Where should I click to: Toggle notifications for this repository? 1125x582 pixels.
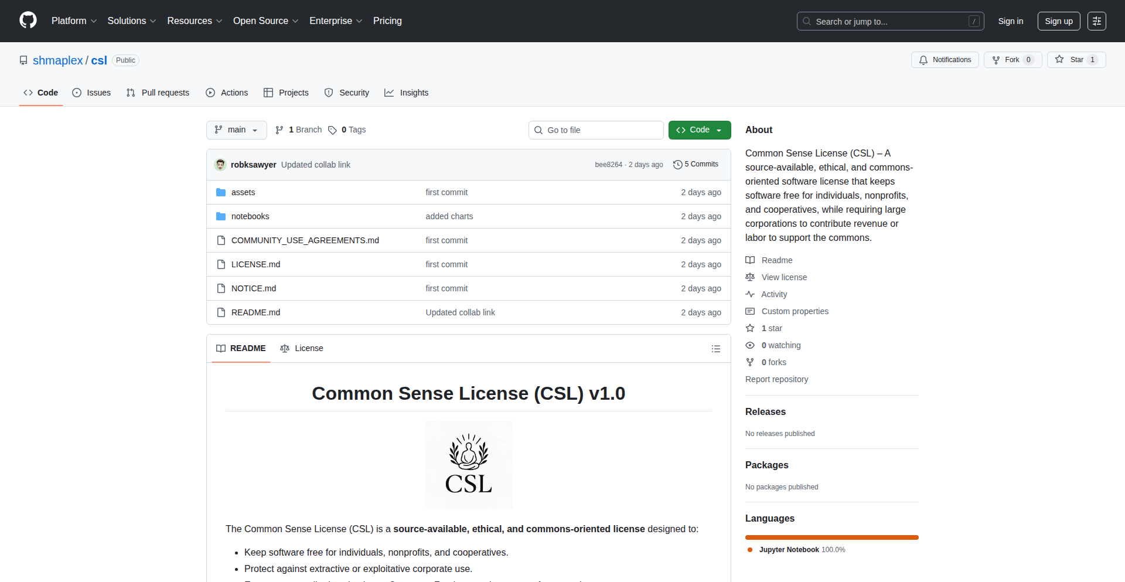945,59
